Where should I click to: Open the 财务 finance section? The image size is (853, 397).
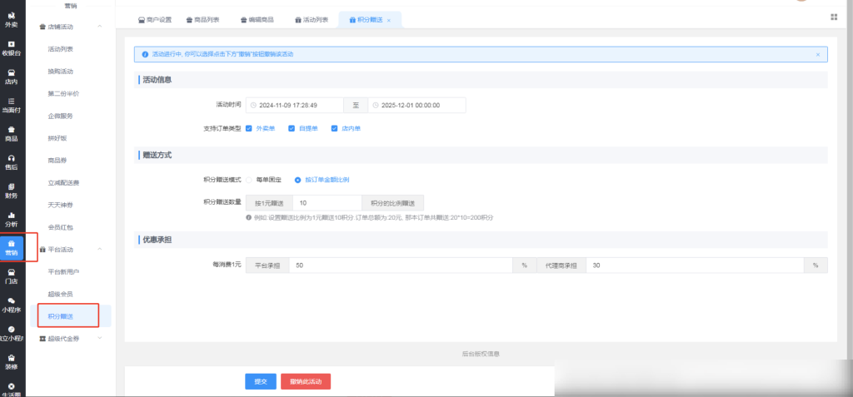11,191
